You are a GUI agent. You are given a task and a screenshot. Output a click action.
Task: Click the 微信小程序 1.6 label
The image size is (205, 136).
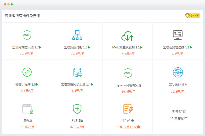25,84
